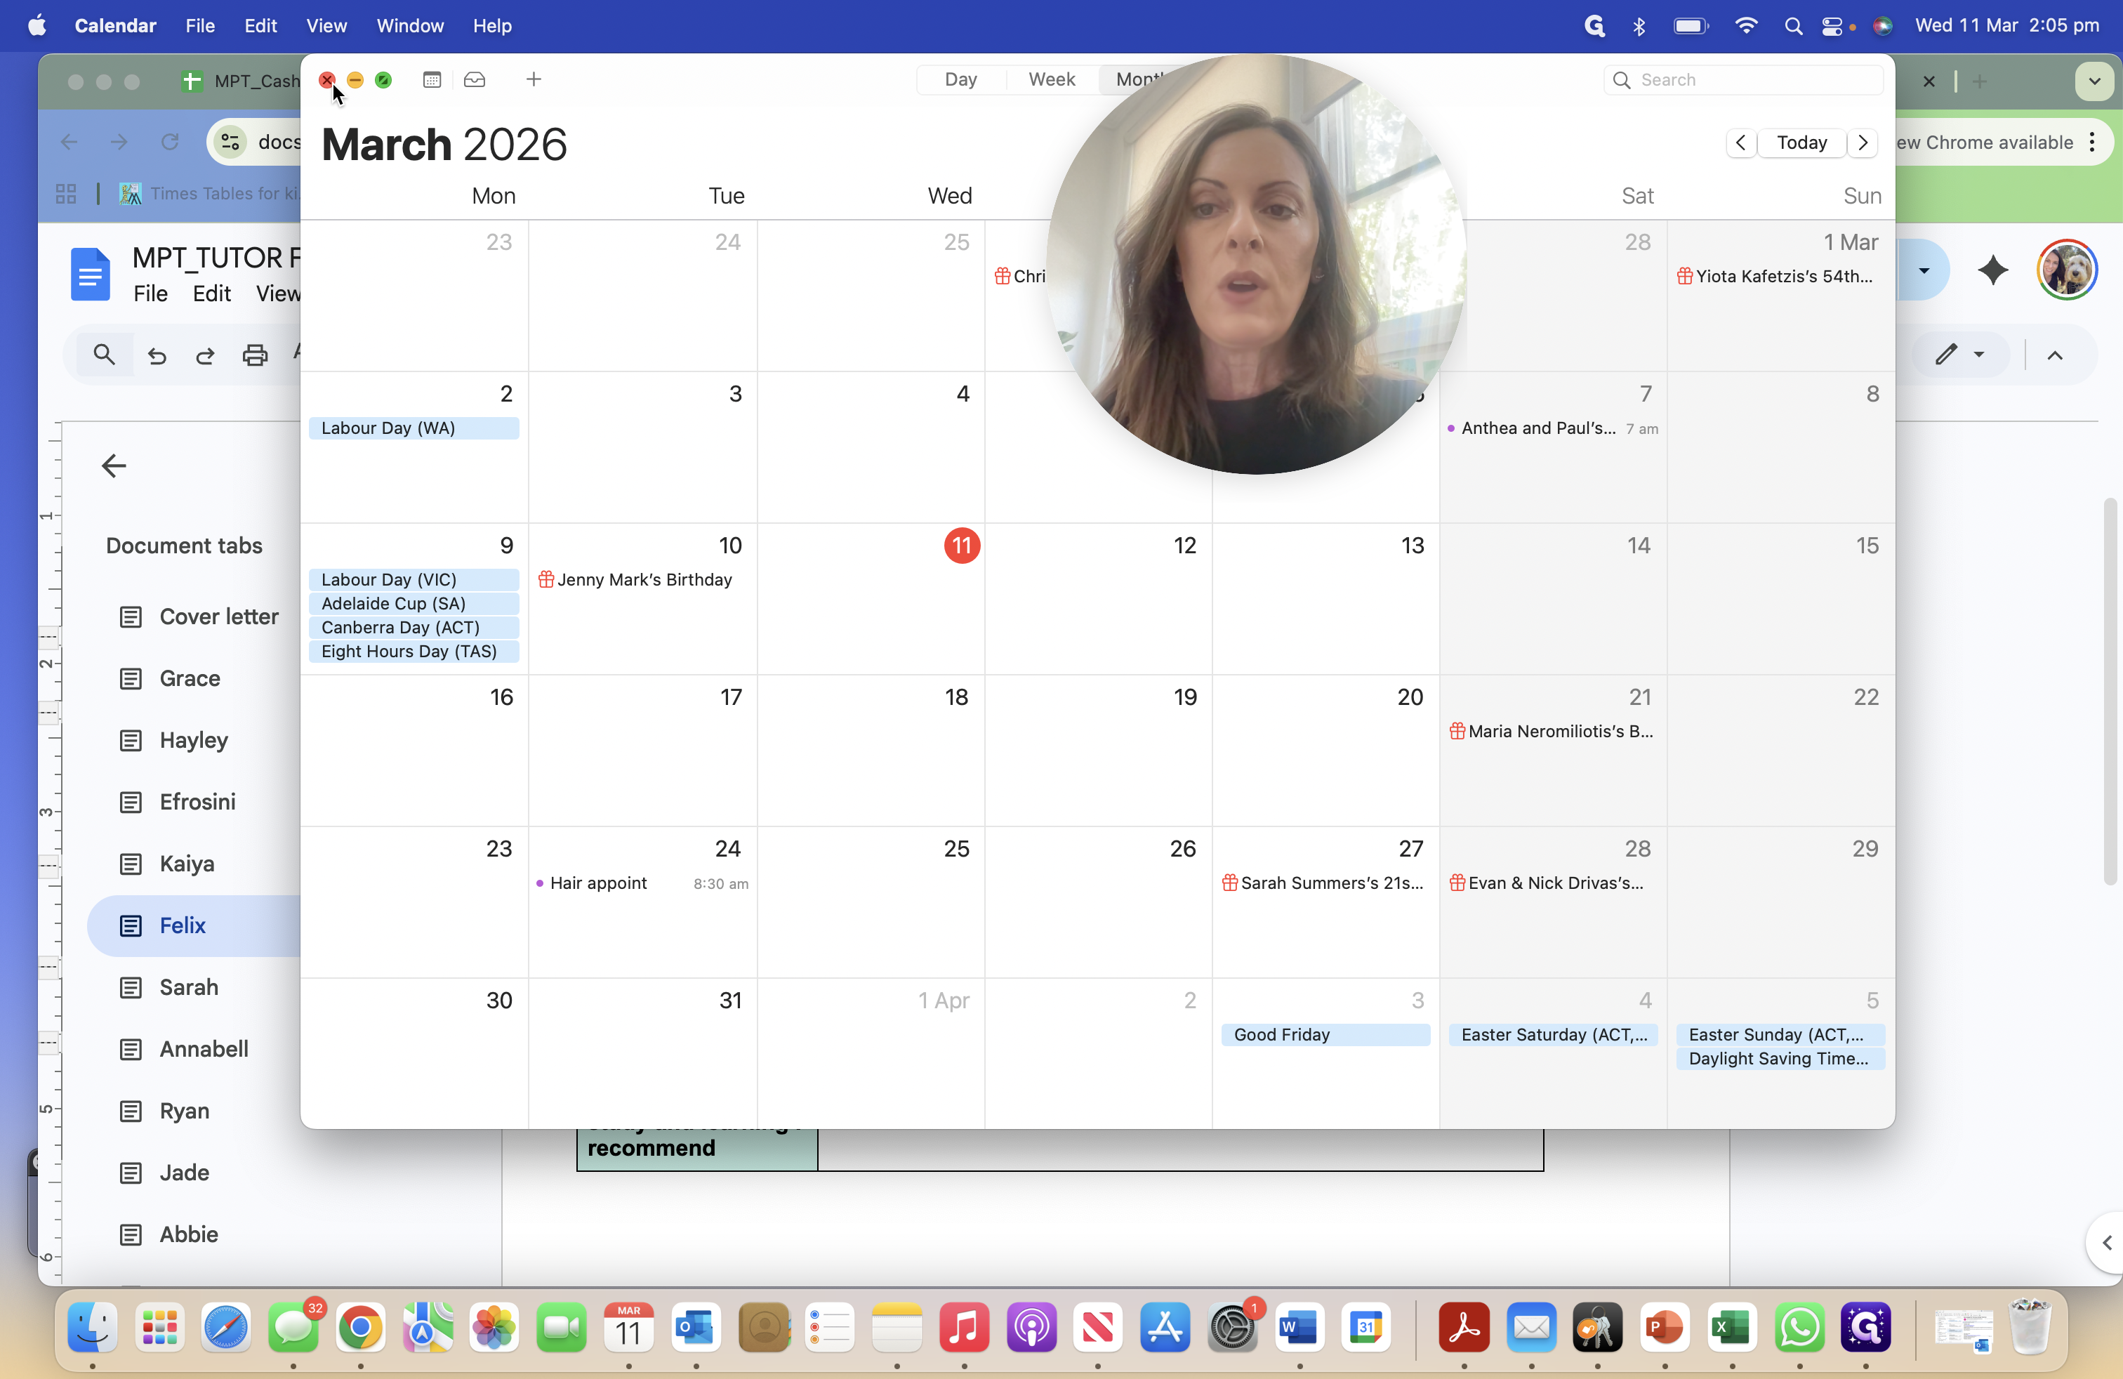Open the calendars list icon
This screenshot has height=1379, width=2123.
point(432,79)
